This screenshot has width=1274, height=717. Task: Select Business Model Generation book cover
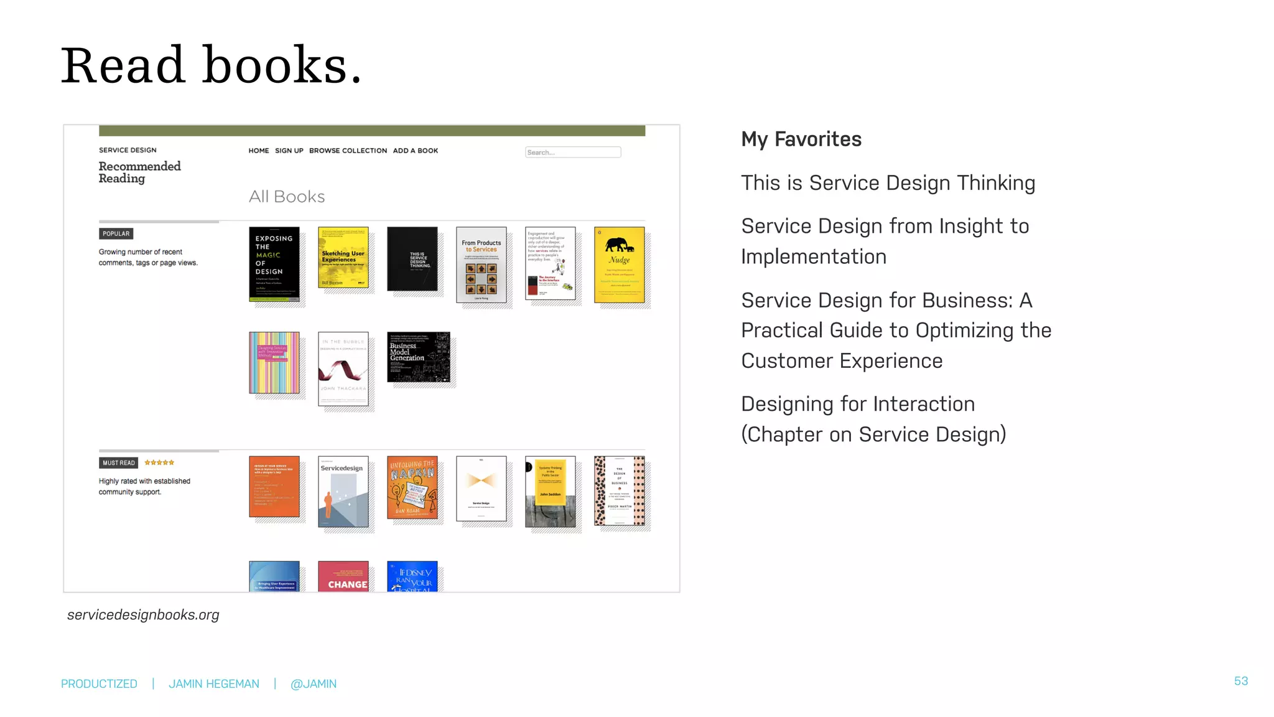point(419,357)
